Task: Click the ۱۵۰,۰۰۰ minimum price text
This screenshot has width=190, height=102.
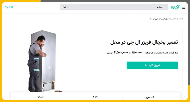Action: pyautogui.click(x=137, y=53)
